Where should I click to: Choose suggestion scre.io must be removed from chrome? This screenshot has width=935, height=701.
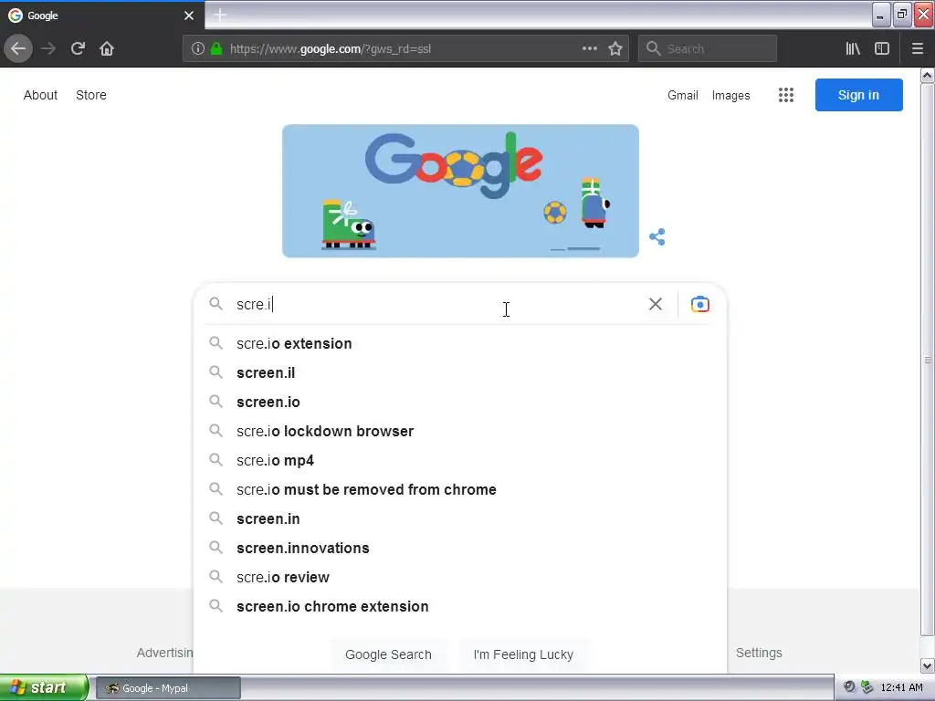[x=460, y=489]
